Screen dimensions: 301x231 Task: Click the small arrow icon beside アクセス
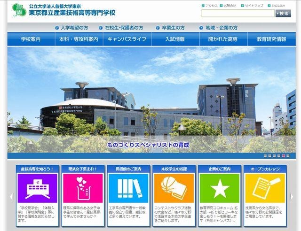point(203,6)
